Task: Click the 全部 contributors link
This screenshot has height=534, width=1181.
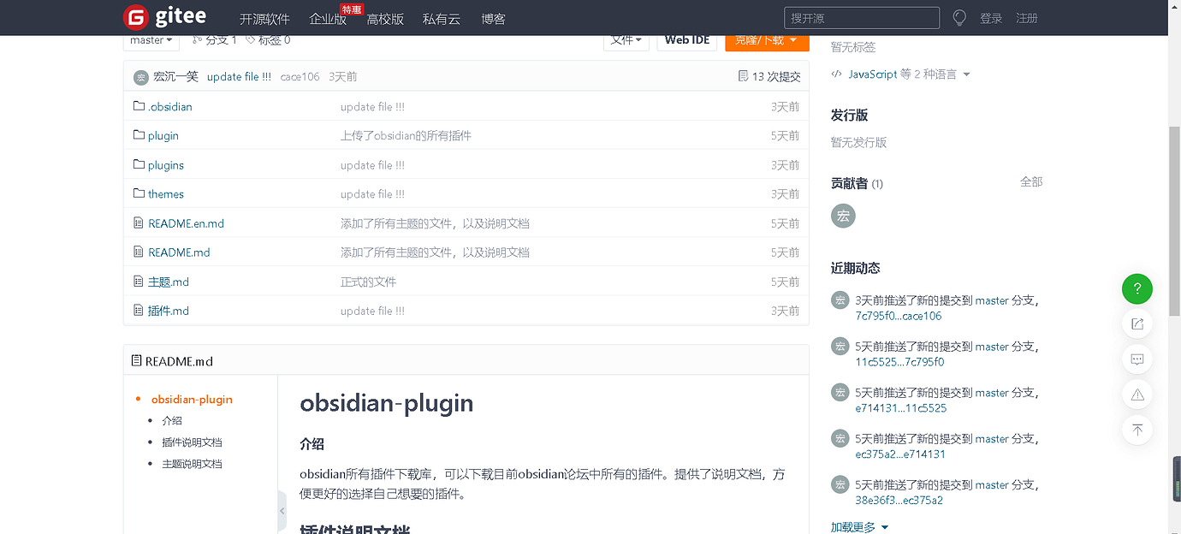Action: point(1031,181)
